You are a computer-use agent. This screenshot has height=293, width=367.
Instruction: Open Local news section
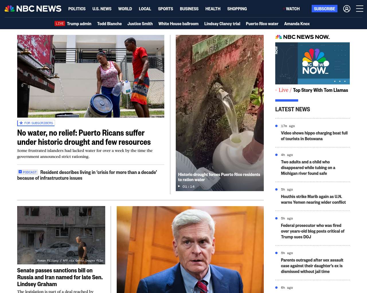(145, 9)
